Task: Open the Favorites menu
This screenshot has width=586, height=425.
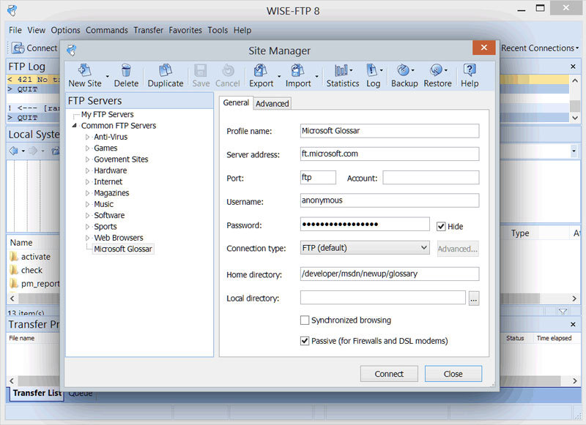Action: click(185, 30)
